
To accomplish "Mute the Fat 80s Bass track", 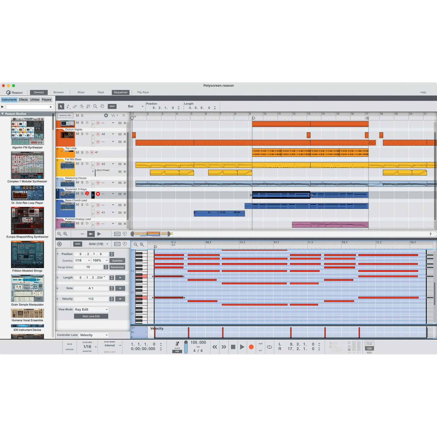I will pyautogui.click(x=78, y=164).
